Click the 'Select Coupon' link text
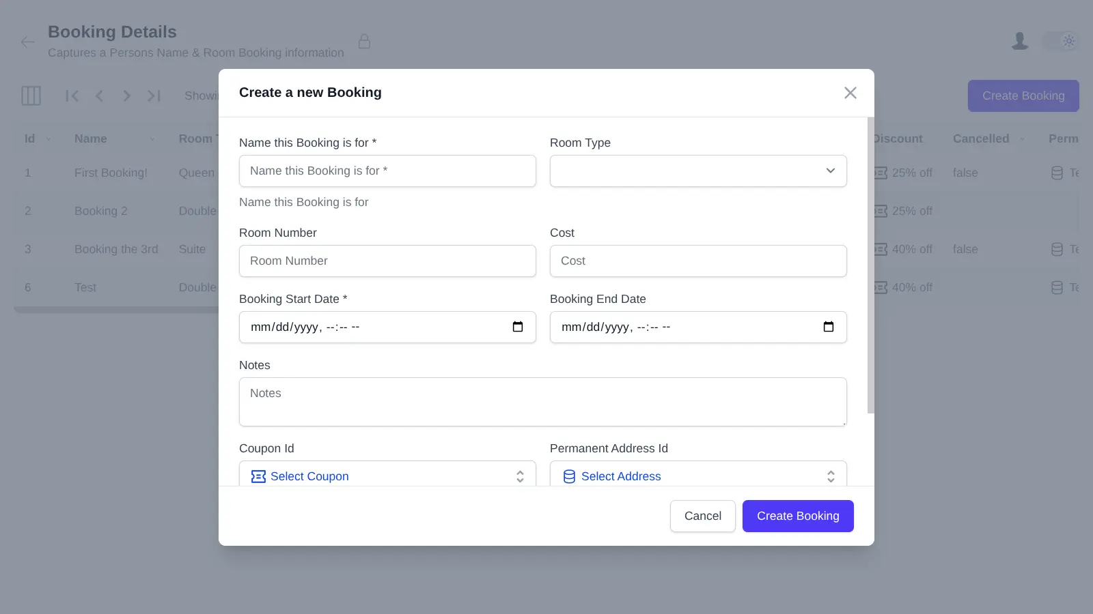This screenshot has height=614, width=1093. click(309, 476)
